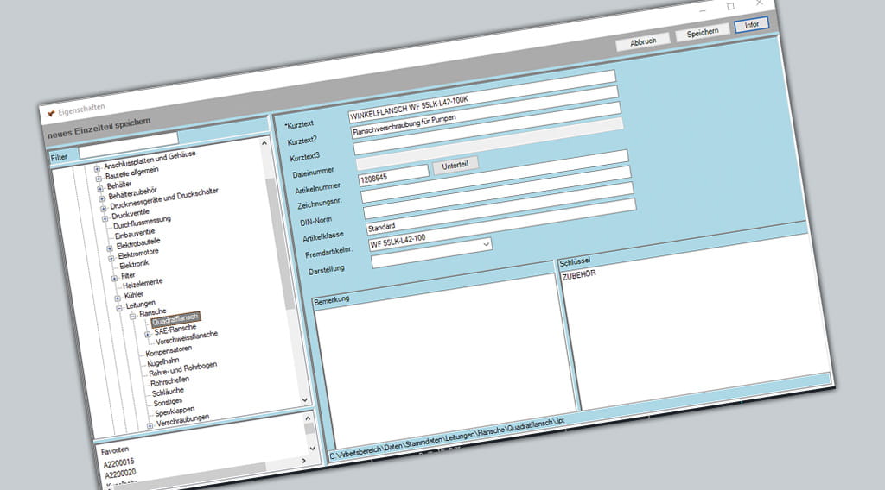Click the Infor button

(x=751, y=25)
